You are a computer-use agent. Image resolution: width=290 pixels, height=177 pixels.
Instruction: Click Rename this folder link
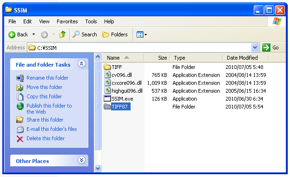[47, 78]
